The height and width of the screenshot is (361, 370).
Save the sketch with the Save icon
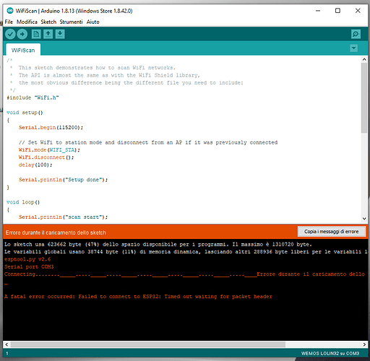pos(60,34)
